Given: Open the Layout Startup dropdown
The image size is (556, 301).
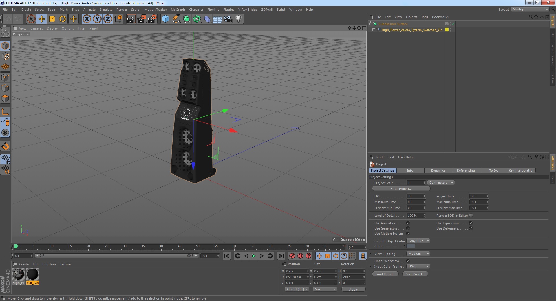Looking at the screenshot, I should click(530, 9).
